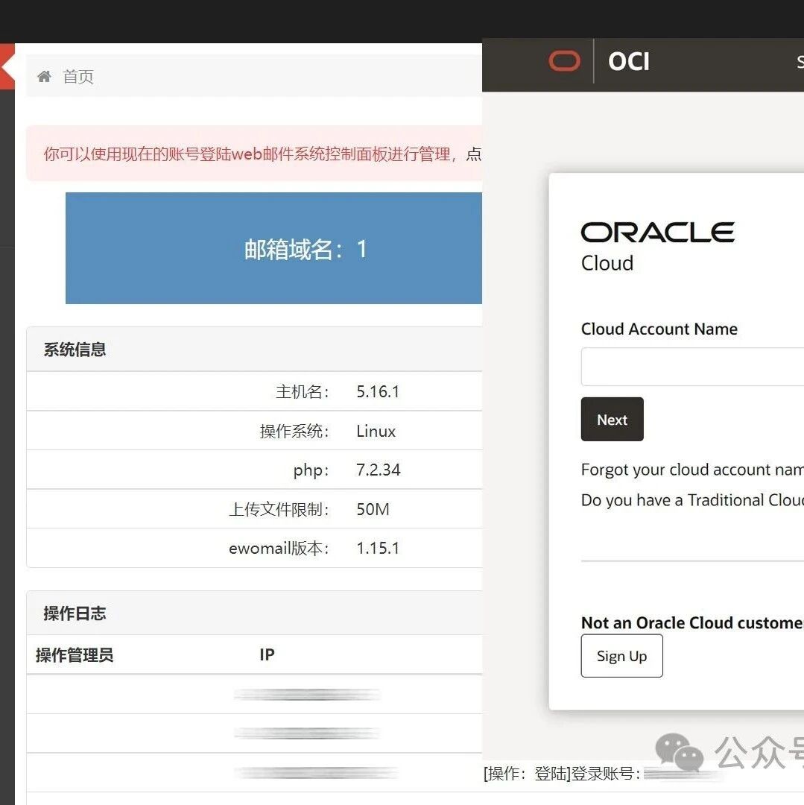804x805 pixels.
Task: Click the 登录账号 operation log text
Action: 562,774
